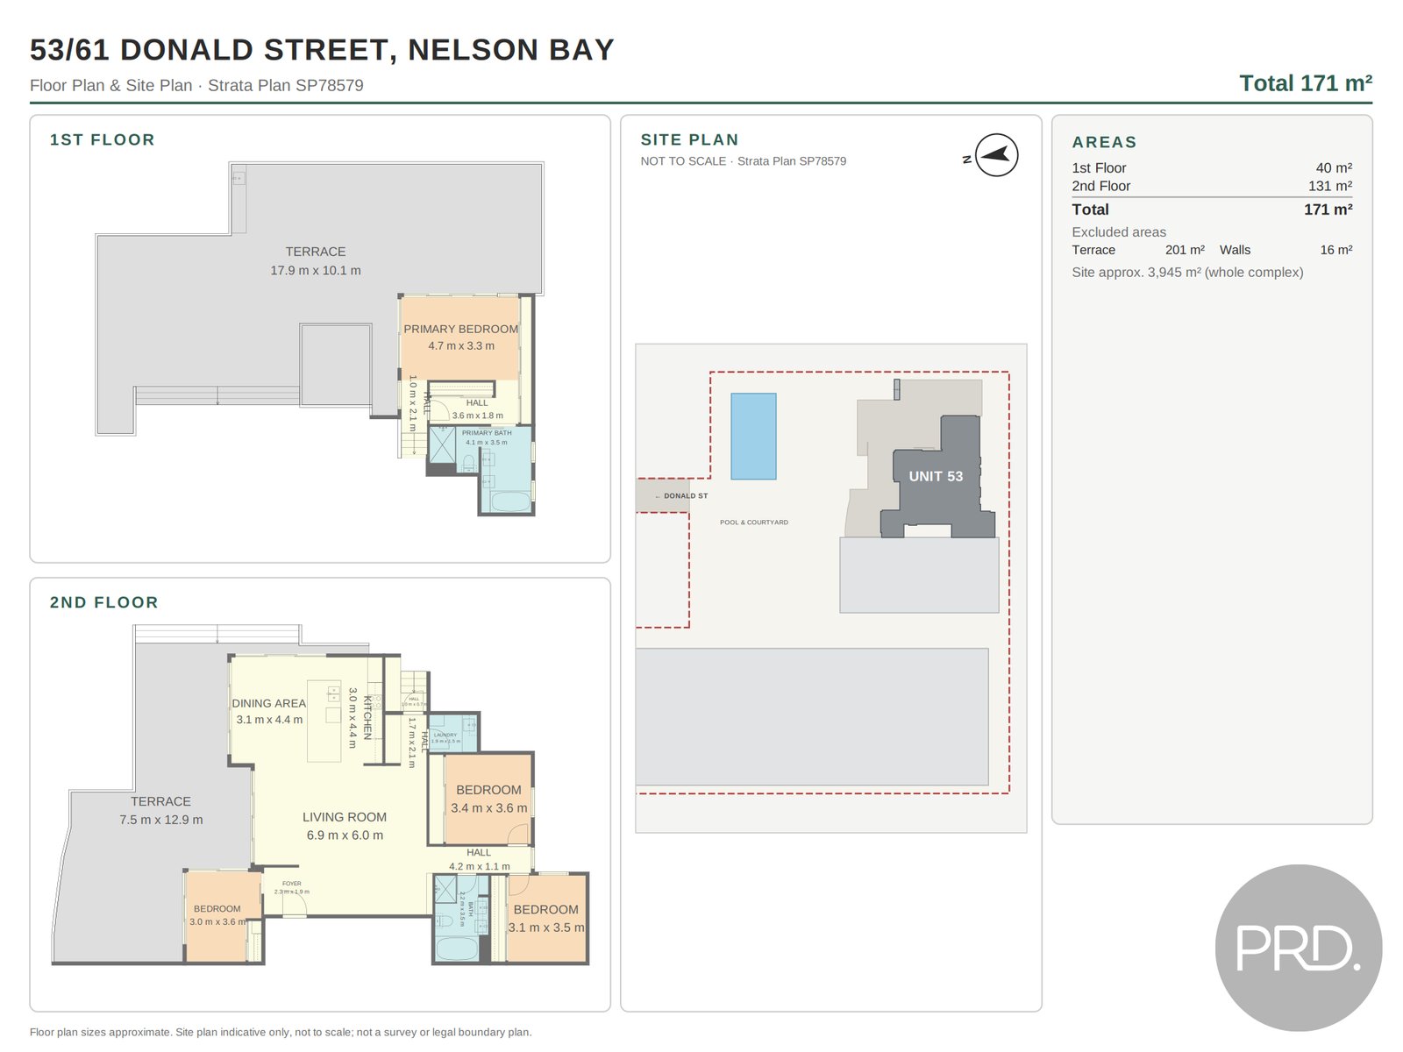Screen dimensions: 1403x1052
Task: Select the blue pool shape on site plan
Action: [753, 436]
